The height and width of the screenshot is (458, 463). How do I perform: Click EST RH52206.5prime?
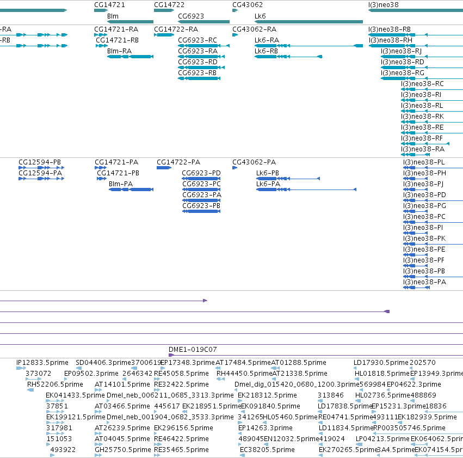55,384
